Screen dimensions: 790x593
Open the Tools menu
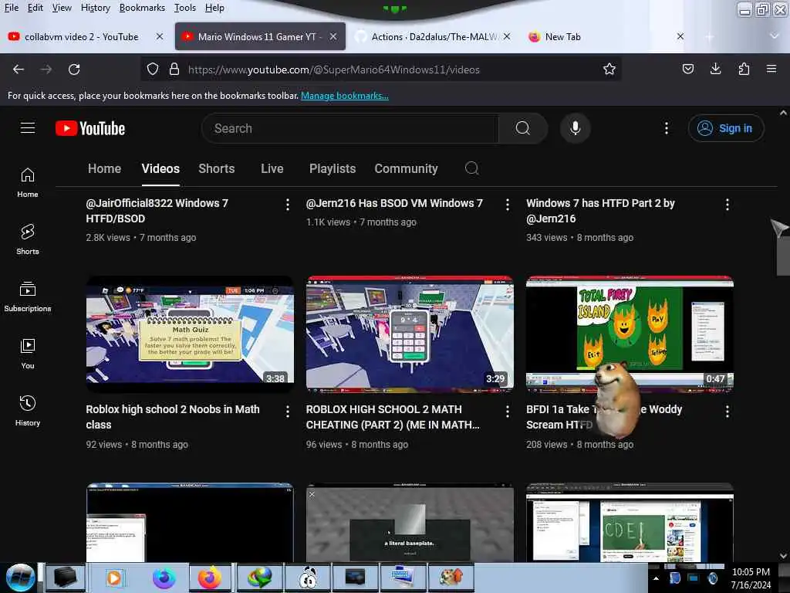[x=185, y=8]
